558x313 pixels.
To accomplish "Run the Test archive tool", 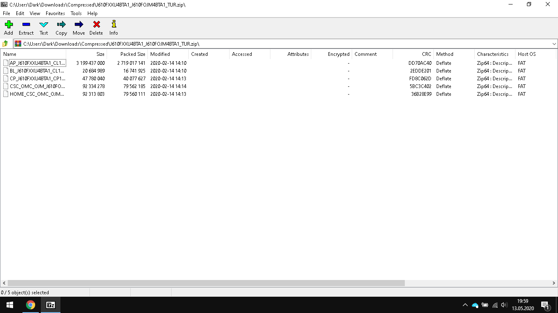I will (44, 25).
